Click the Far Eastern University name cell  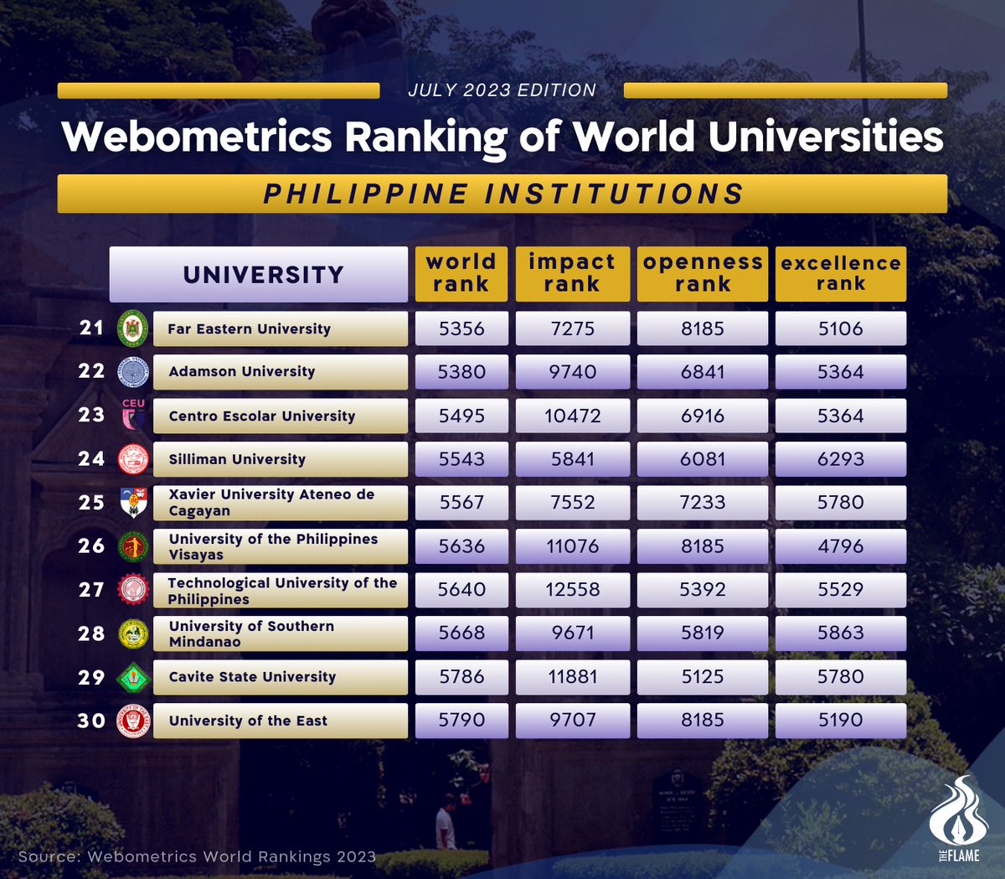[281, 328]
